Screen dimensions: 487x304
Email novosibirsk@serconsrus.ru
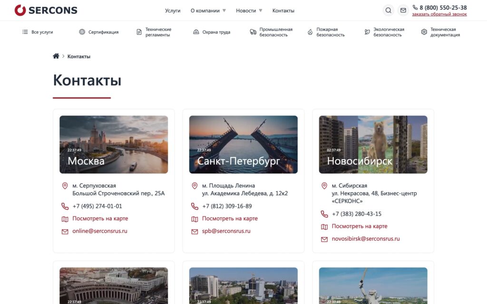point(366,238)
